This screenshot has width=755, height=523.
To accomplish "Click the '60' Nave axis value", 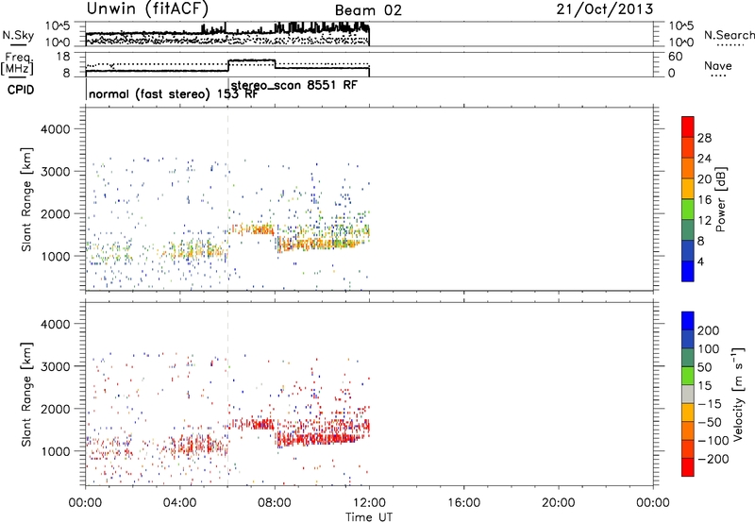I will 675,57.
